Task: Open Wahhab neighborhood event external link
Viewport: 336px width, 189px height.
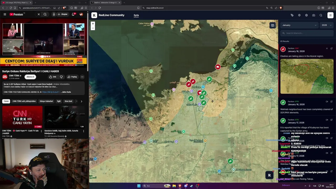Action: (x=331, y=101)
